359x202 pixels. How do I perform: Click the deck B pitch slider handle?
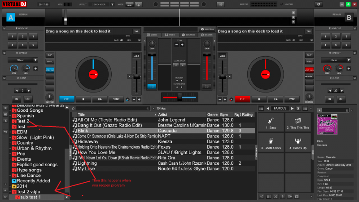click(x=222, y=77)
